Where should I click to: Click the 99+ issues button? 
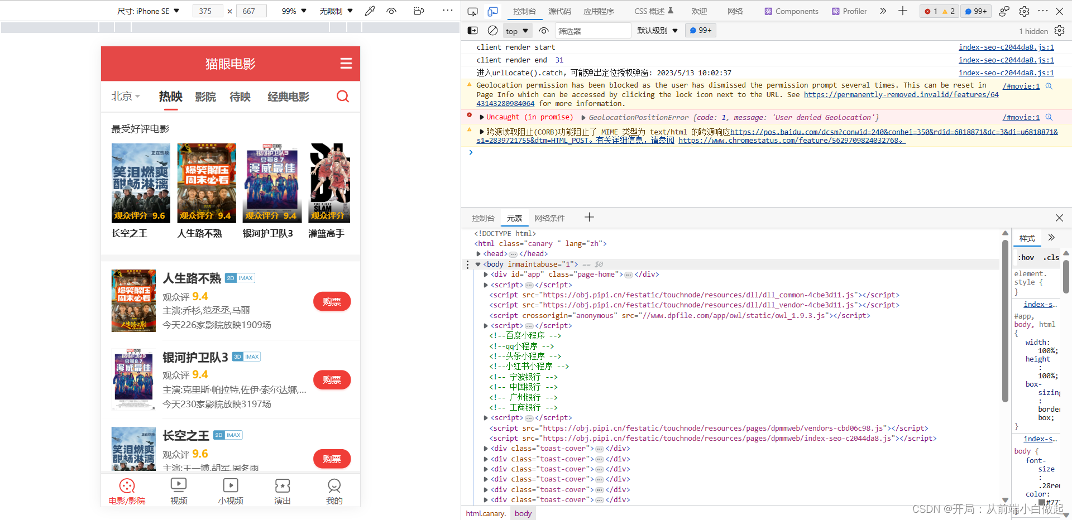point(975,11)
